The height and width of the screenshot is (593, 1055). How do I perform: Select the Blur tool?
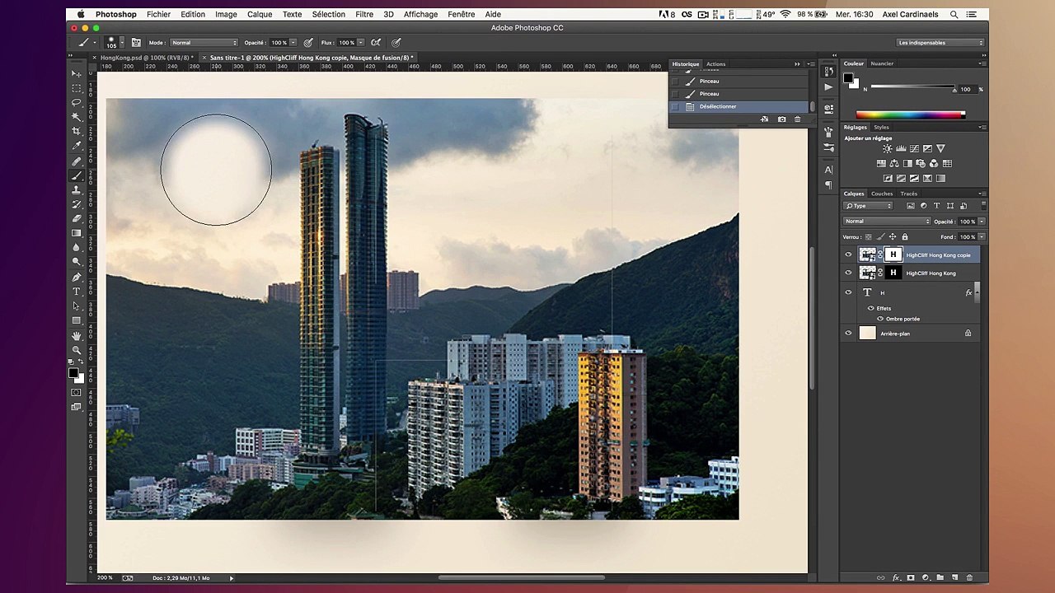[77, 247]
